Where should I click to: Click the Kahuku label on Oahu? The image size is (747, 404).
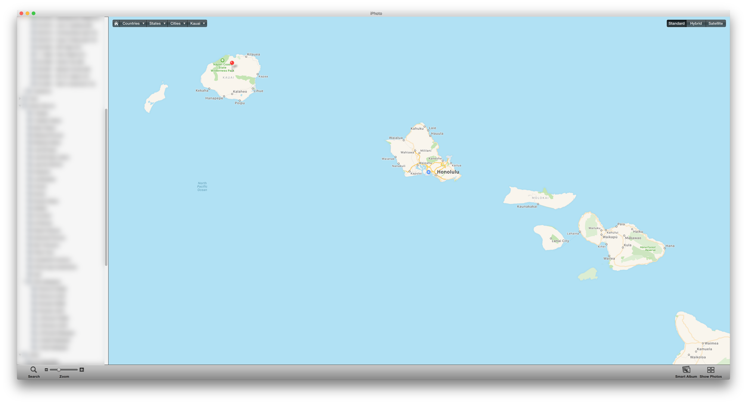point(417,129)
